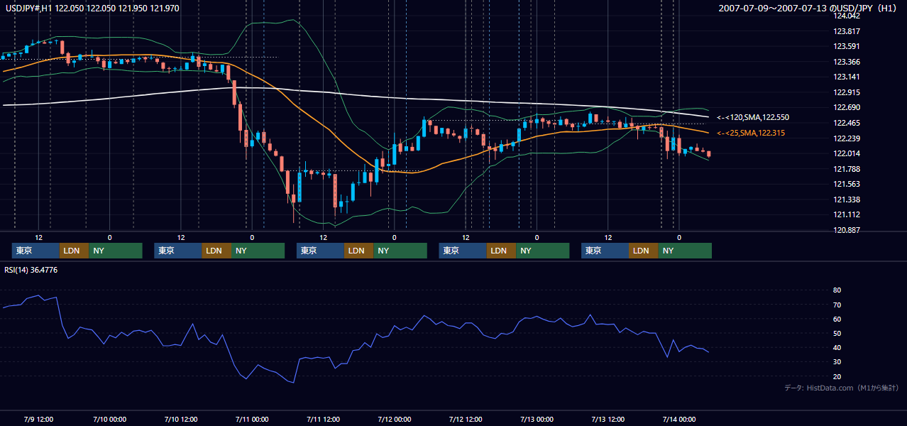
Task: Click the HistData.com data source credit
Action: point(842,388)
